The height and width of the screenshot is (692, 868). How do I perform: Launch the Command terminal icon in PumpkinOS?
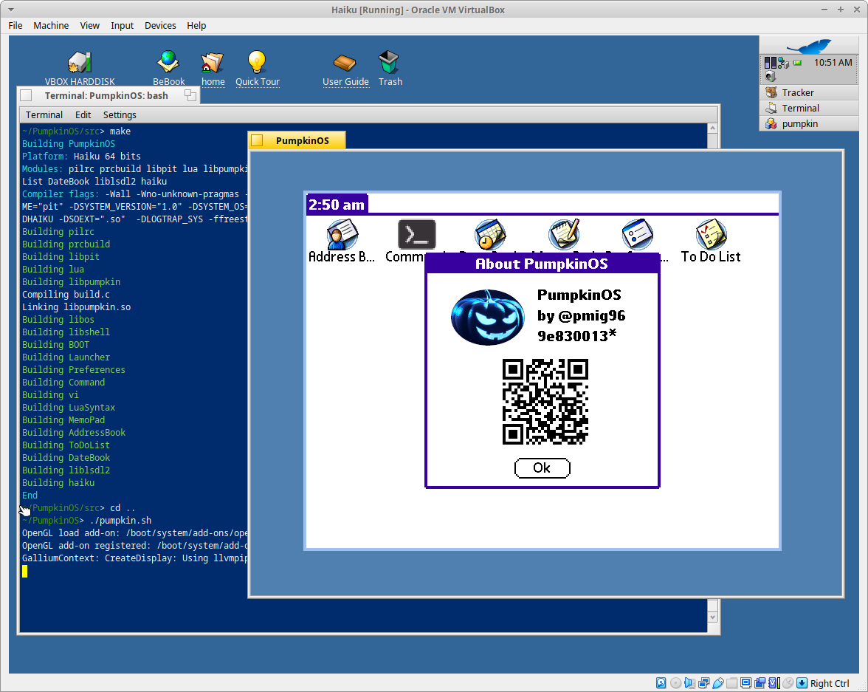coord(416,234)
